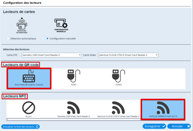
Task: Click the Lecteurs de QR code heading
Action: (x=21, y=65)
